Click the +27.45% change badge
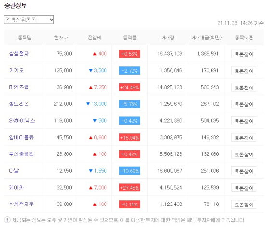Image resolution: width=265 pixels, height=229 pixels. tap(130, 188)
